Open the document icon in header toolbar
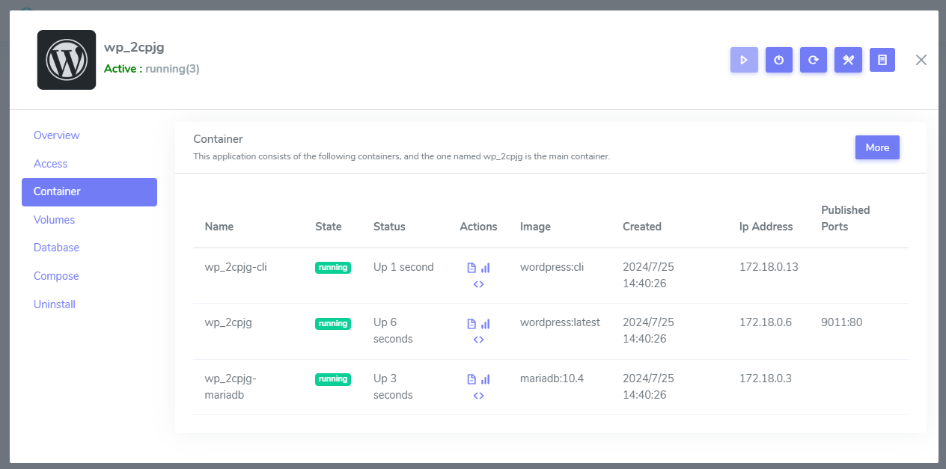This screenshot has height=469, width=946. pos(882,60)
